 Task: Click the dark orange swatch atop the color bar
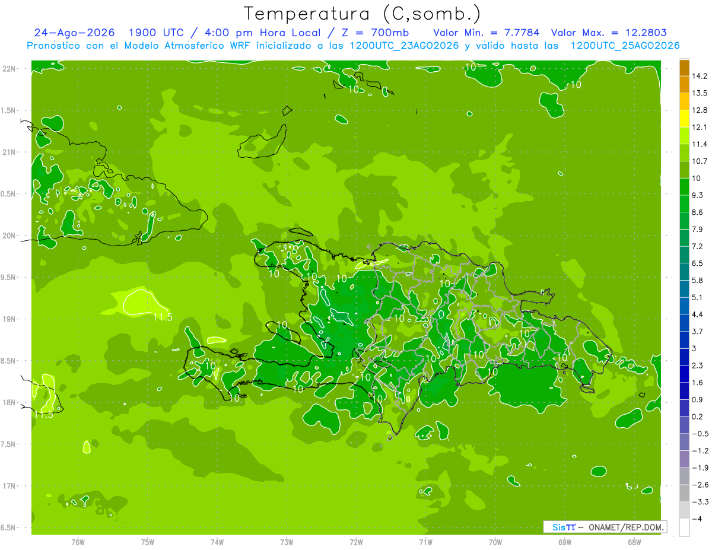684,68
